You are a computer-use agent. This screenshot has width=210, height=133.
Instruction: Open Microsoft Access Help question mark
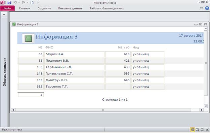[207, 8]
